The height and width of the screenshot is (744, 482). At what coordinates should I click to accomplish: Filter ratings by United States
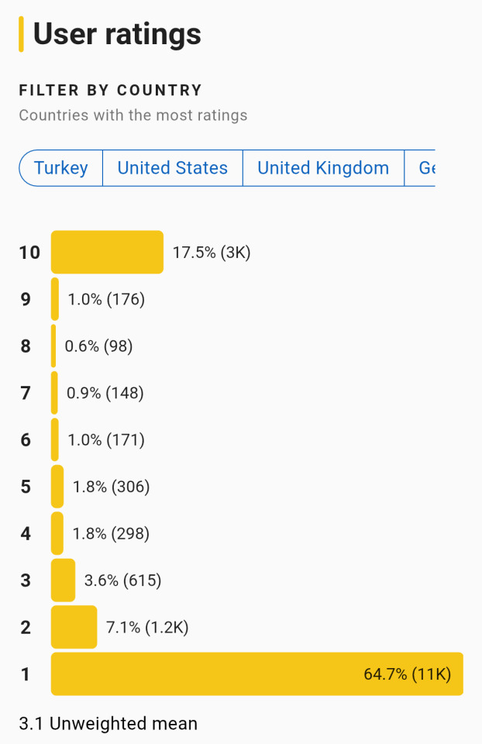[x=173, y=168]
